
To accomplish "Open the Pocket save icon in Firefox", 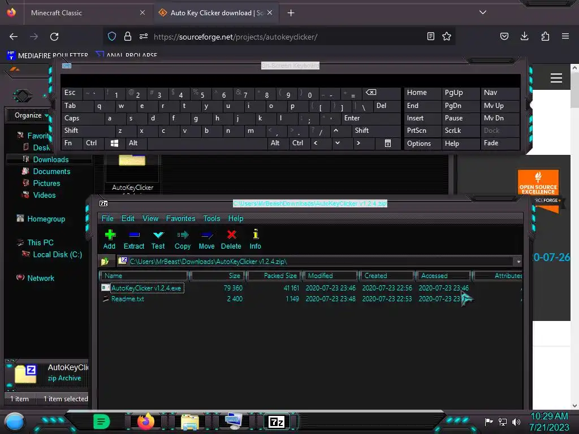I will (x=504, y=36).
